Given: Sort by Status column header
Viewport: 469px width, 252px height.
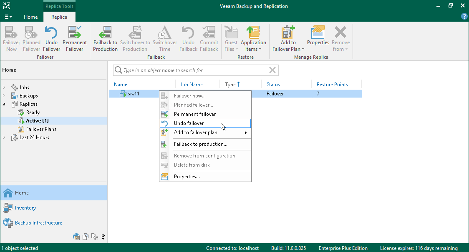Looking at the screenshot, I should tap(273, 85).
